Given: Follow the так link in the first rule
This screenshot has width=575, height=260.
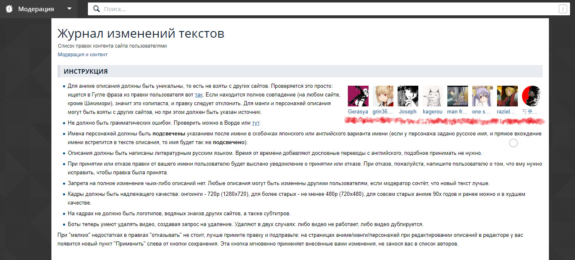Looking at the screenshot, I should 199,95.
